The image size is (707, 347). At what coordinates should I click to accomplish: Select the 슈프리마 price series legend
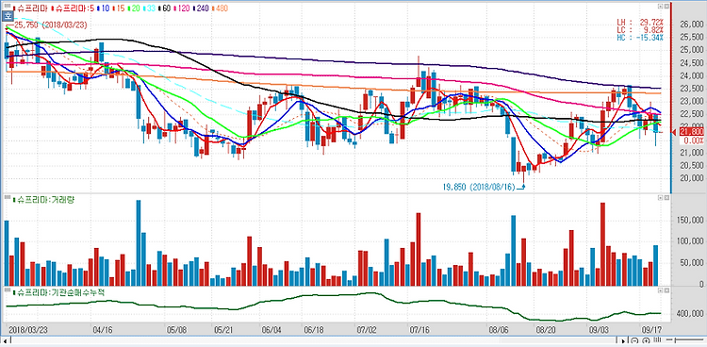(30, 8)
